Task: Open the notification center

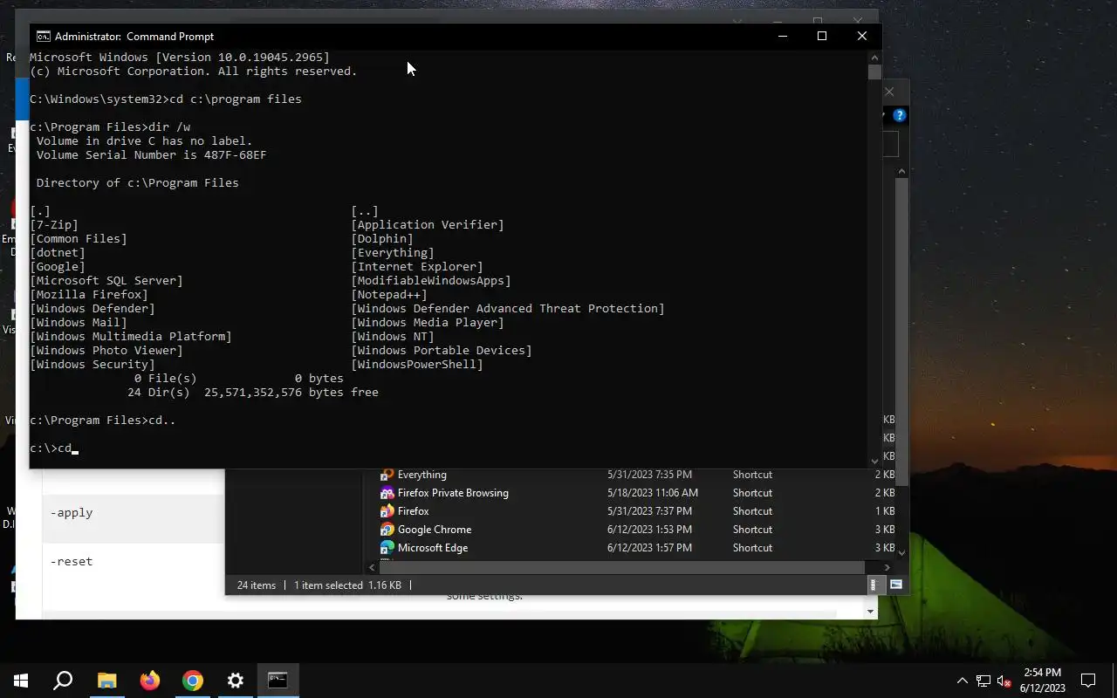Action: point(1088,681)
